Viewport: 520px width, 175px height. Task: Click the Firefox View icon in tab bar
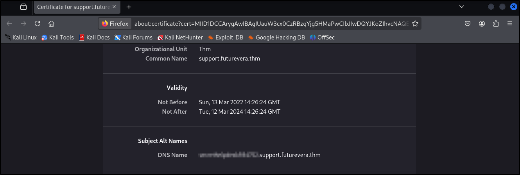tap(23, 7)
